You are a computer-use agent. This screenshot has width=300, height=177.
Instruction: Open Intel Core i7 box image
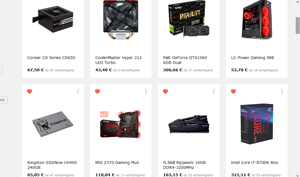[257, 124]
